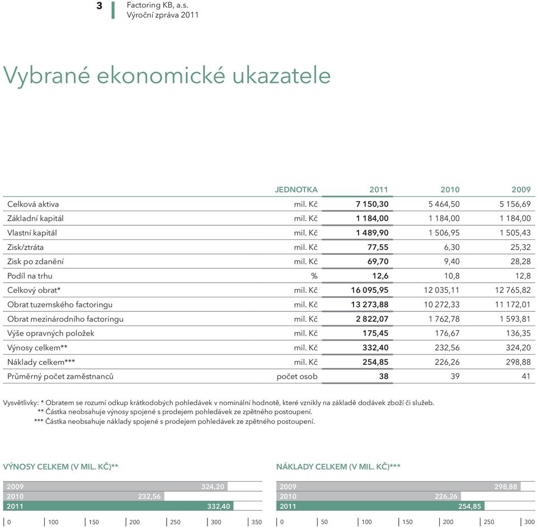Select the column header '2011'
The width and height of the screenshot is (537, 527).
(379, 189)
